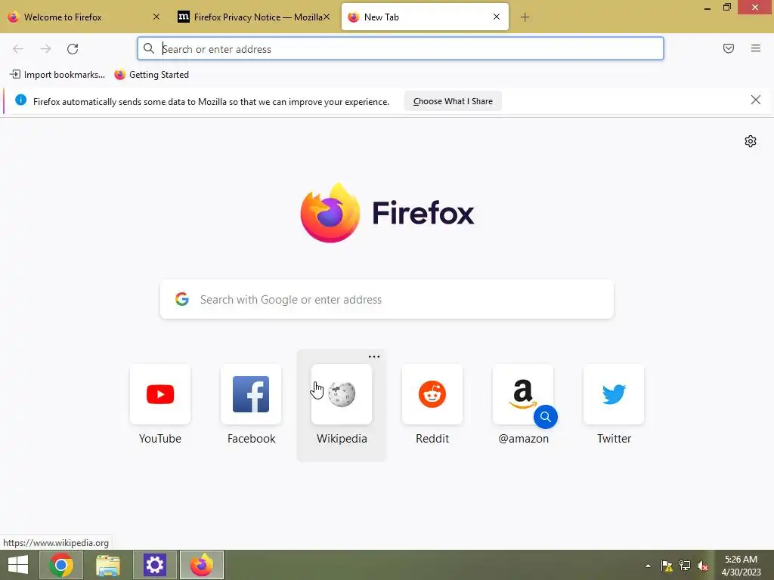The width and height of the screenshot is (774, 580).
Task: Close the New Tab tab
Action: (497, 17)
